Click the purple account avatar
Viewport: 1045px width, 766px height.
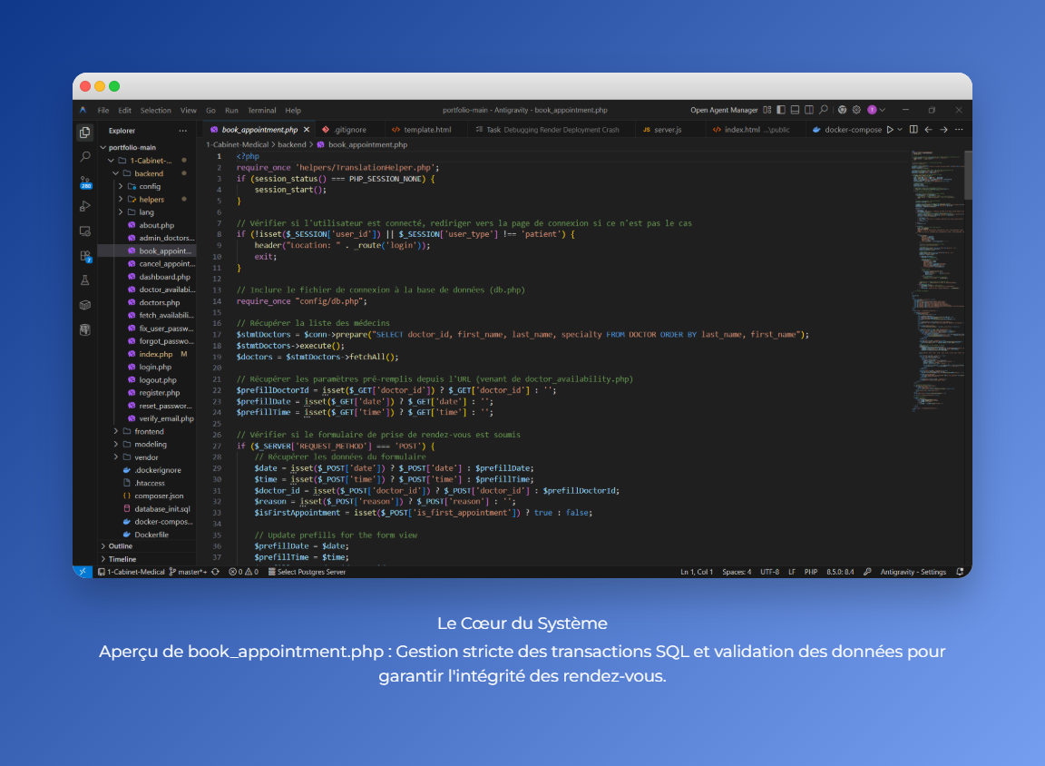[x=872, y=110]
